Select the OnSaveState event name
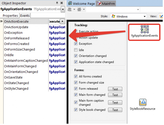164x125 pixels. tap(13, 77)
